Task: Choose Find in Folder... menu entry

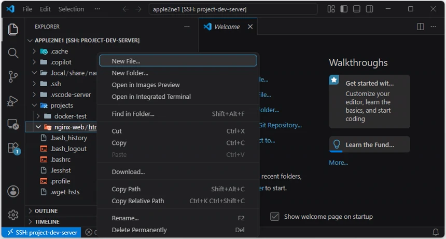Action: (x=178, y=114)
